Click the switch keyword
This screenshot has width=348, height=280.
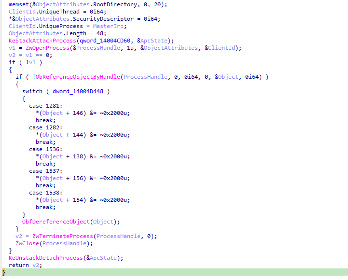[32, 91]
